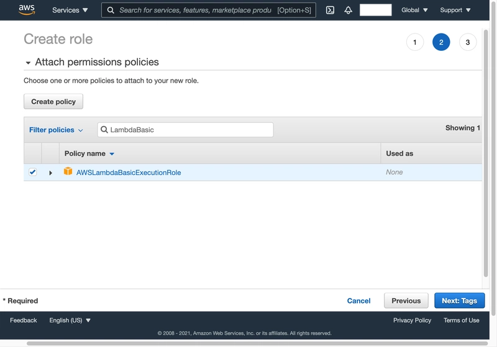Open the Privacy Policy link

click(x=412, y=320)
